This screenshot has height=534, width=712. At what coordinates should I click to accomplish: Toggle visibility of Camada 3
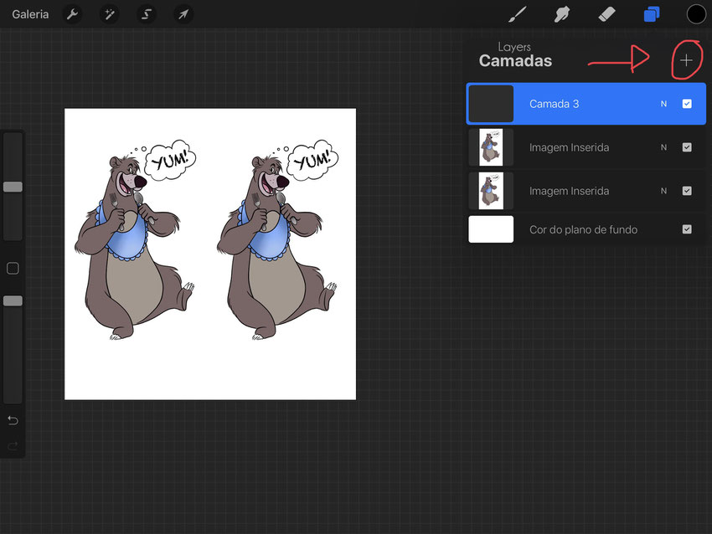(687, 104)
